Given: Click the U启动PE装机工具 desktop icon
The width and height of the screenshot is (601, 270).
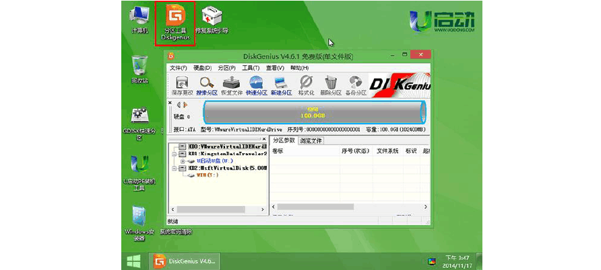Looking at the screenshot, I should point(139,174).
